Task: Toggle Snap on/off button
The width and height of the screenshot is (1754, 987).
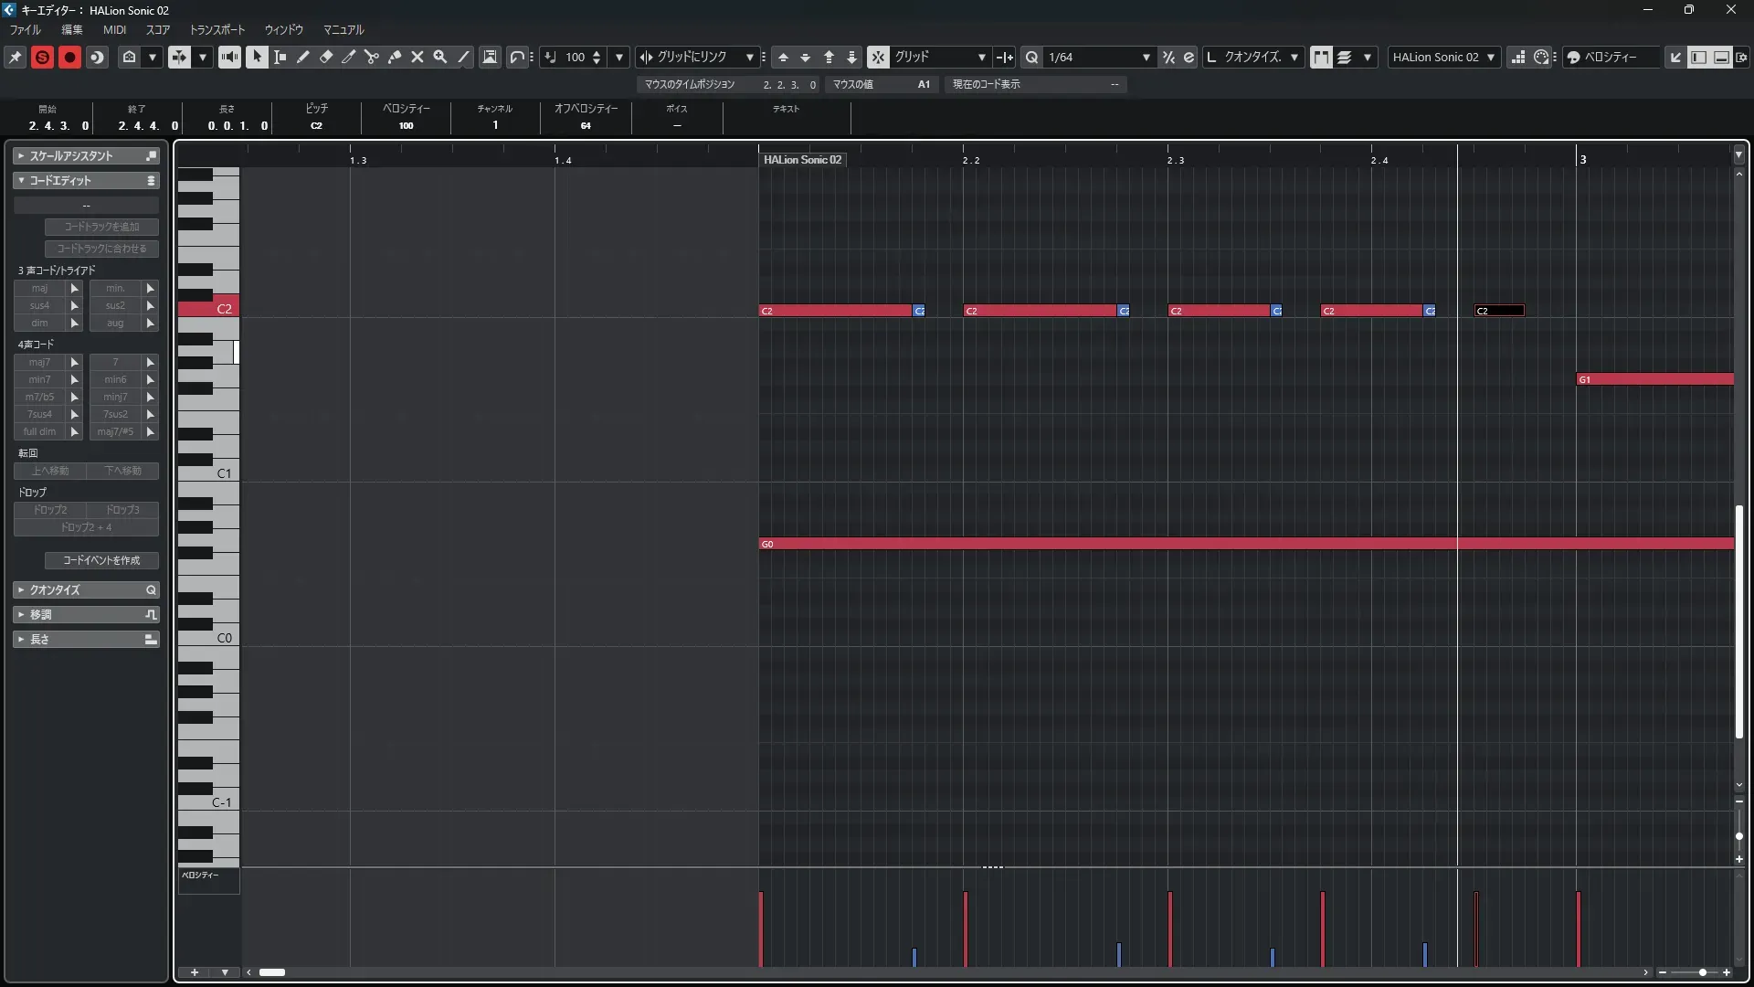Action: [877, 57]
